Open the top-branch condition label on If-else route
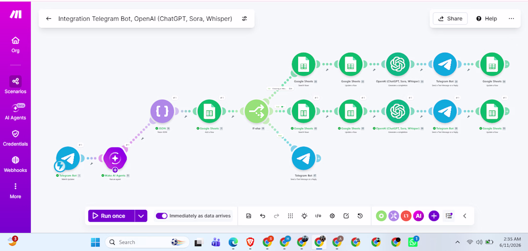 click(x=280, y=89)
